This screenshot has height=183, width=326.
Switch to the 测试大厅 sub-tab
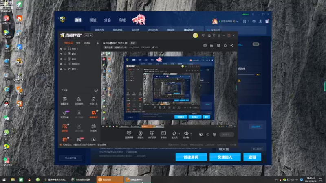pos(189,30)
